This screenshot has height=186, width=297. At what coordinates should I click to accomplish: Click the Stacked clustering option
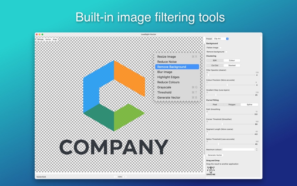tap(231, 65)
